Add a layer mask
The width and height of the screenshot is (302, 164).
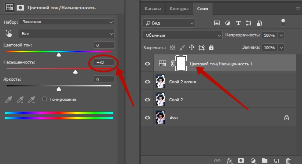click(x=241, y=160)
